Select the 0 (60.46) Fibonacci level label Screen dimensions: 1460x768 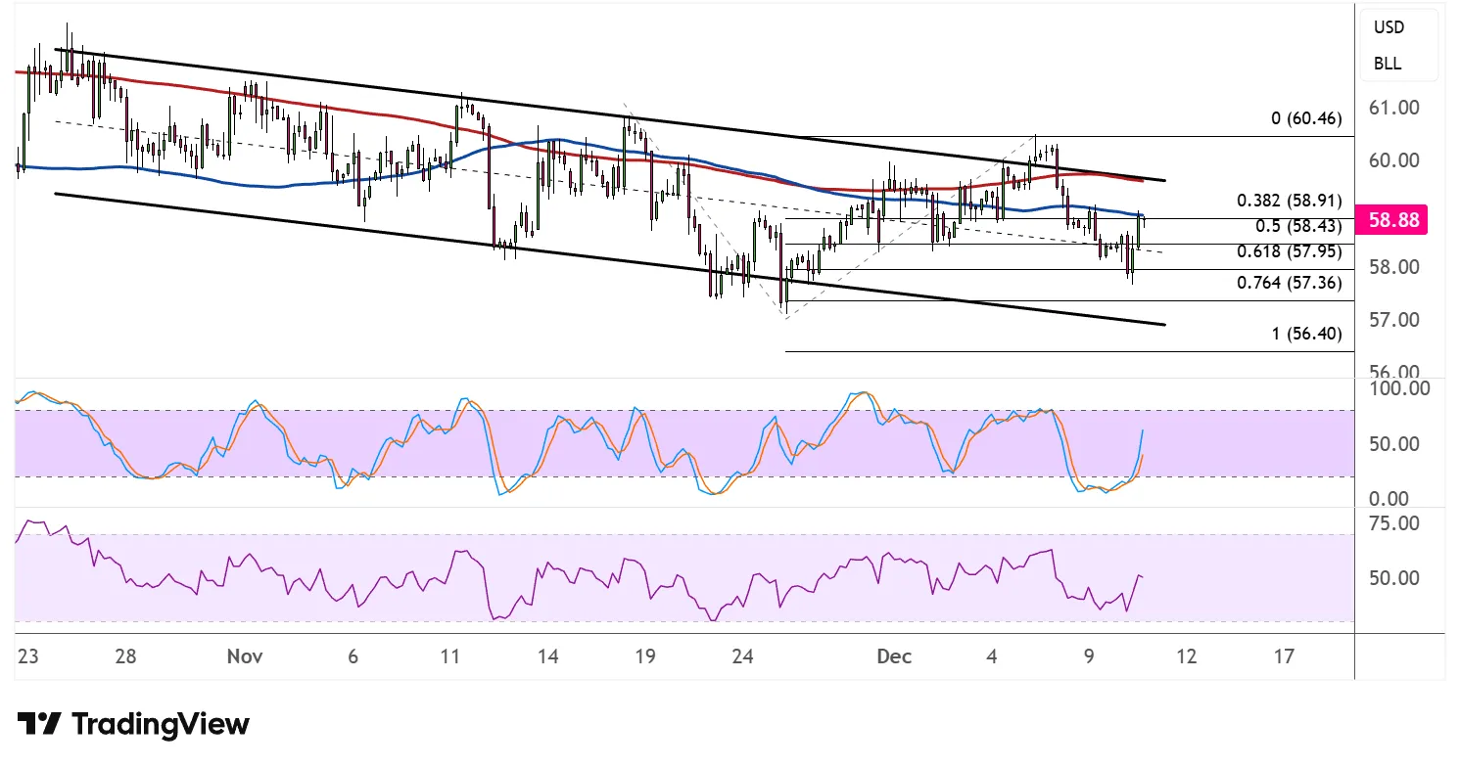click(x=1305, y=119)
